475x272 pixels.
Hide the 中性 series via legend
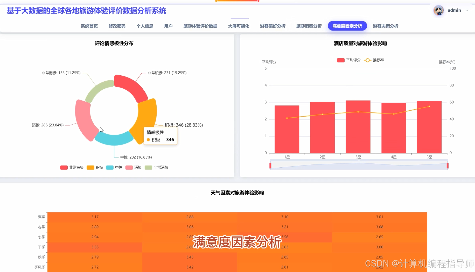point(114,167)
